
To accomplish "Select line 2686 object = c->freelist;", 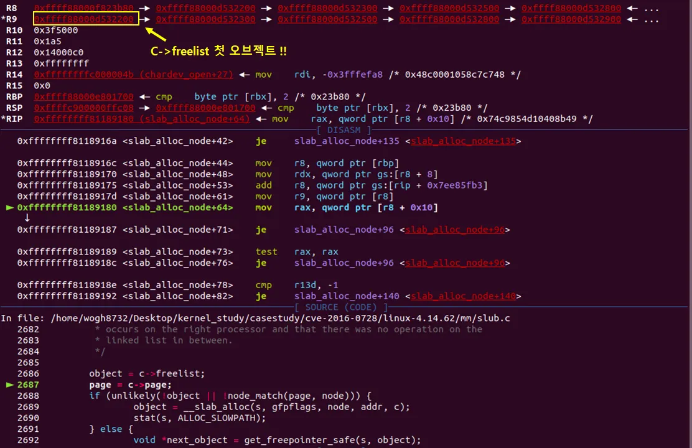I will coord(147,373).
